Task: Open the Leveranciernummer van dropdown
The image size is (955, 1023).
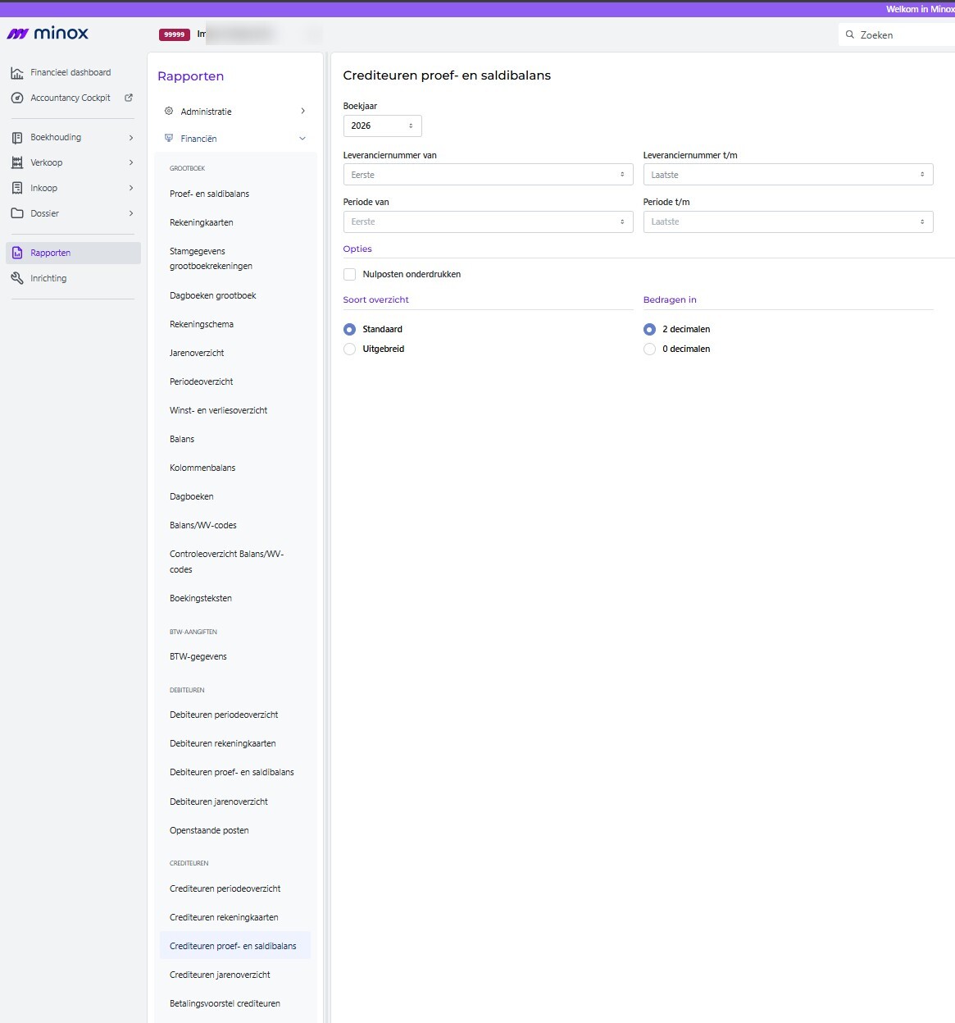Action: click(x=489, y=175)
